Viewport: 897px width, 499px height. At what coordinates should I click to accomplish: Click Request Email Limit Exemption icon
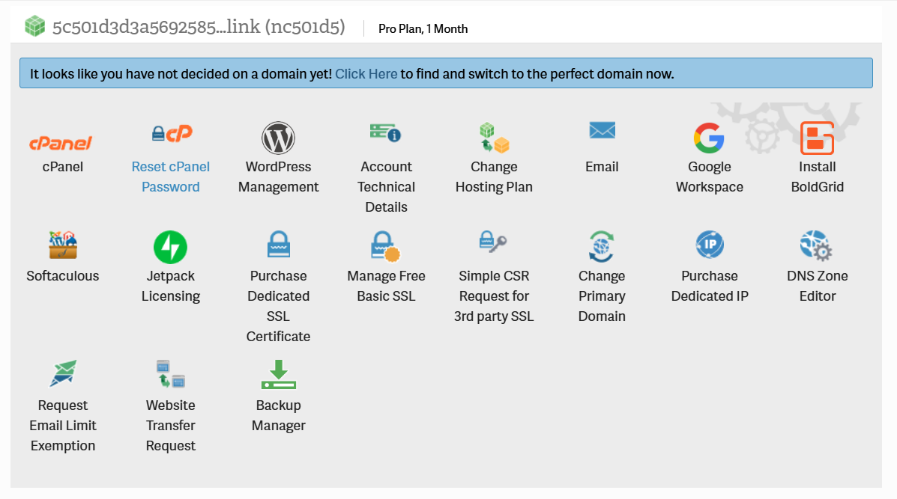click(x=63, y=373)
